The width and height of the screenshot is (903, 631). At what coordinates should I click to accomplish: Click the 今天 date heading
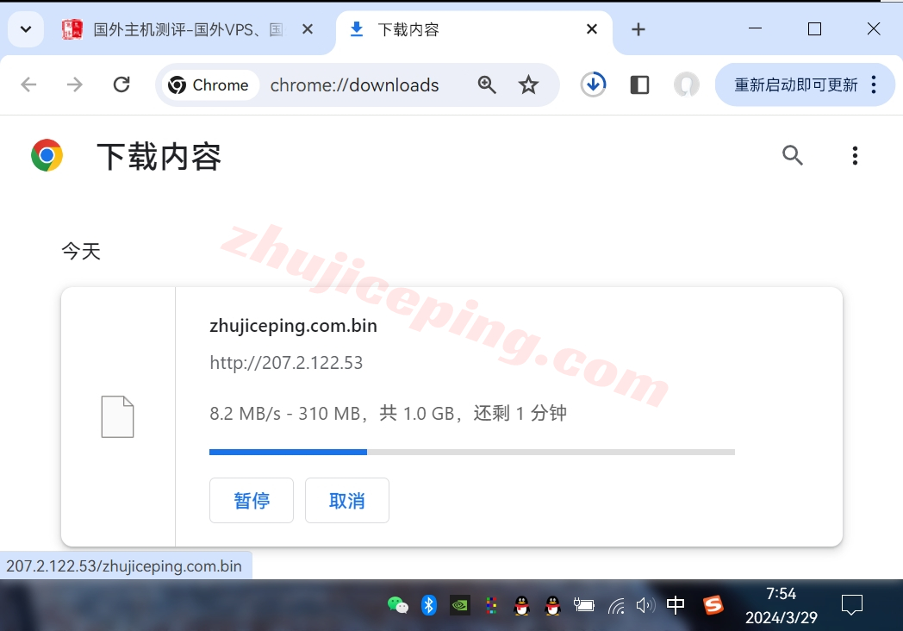pyautogui.click(x=81, y=251)
